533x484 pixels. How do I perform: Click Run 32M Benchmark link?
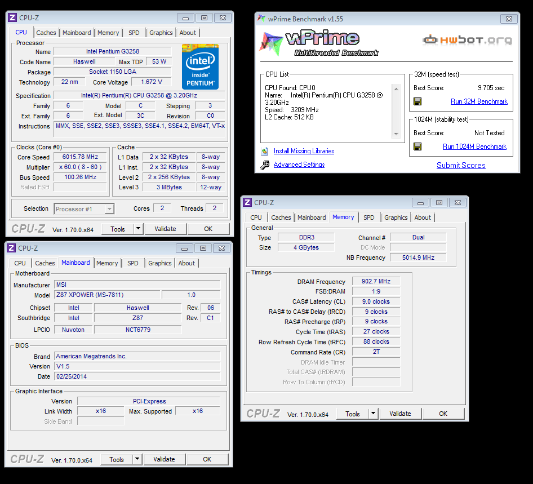479,101
